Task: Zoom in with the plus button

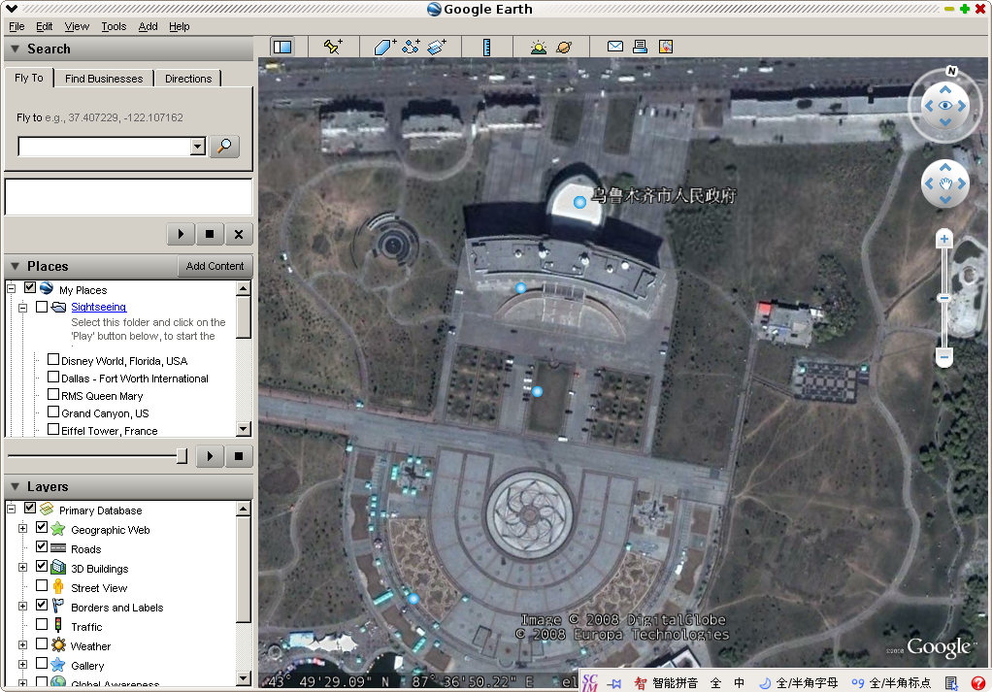Action: point(943,239)
